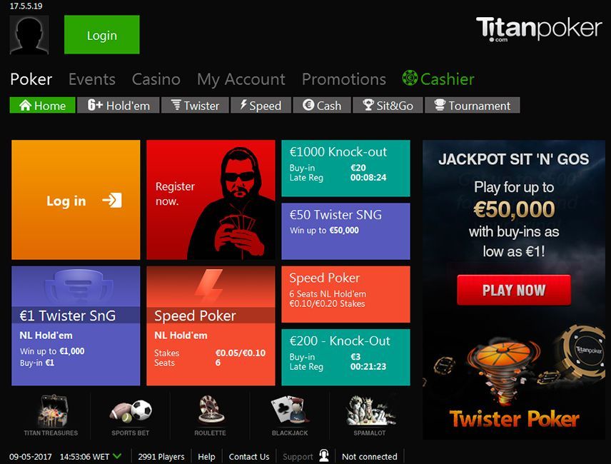
Task: Click the green Login button
Action: pyautogui.click(x=101, y=35)
